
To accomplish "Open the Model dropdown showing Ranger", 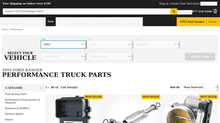I will click(157, 45).
